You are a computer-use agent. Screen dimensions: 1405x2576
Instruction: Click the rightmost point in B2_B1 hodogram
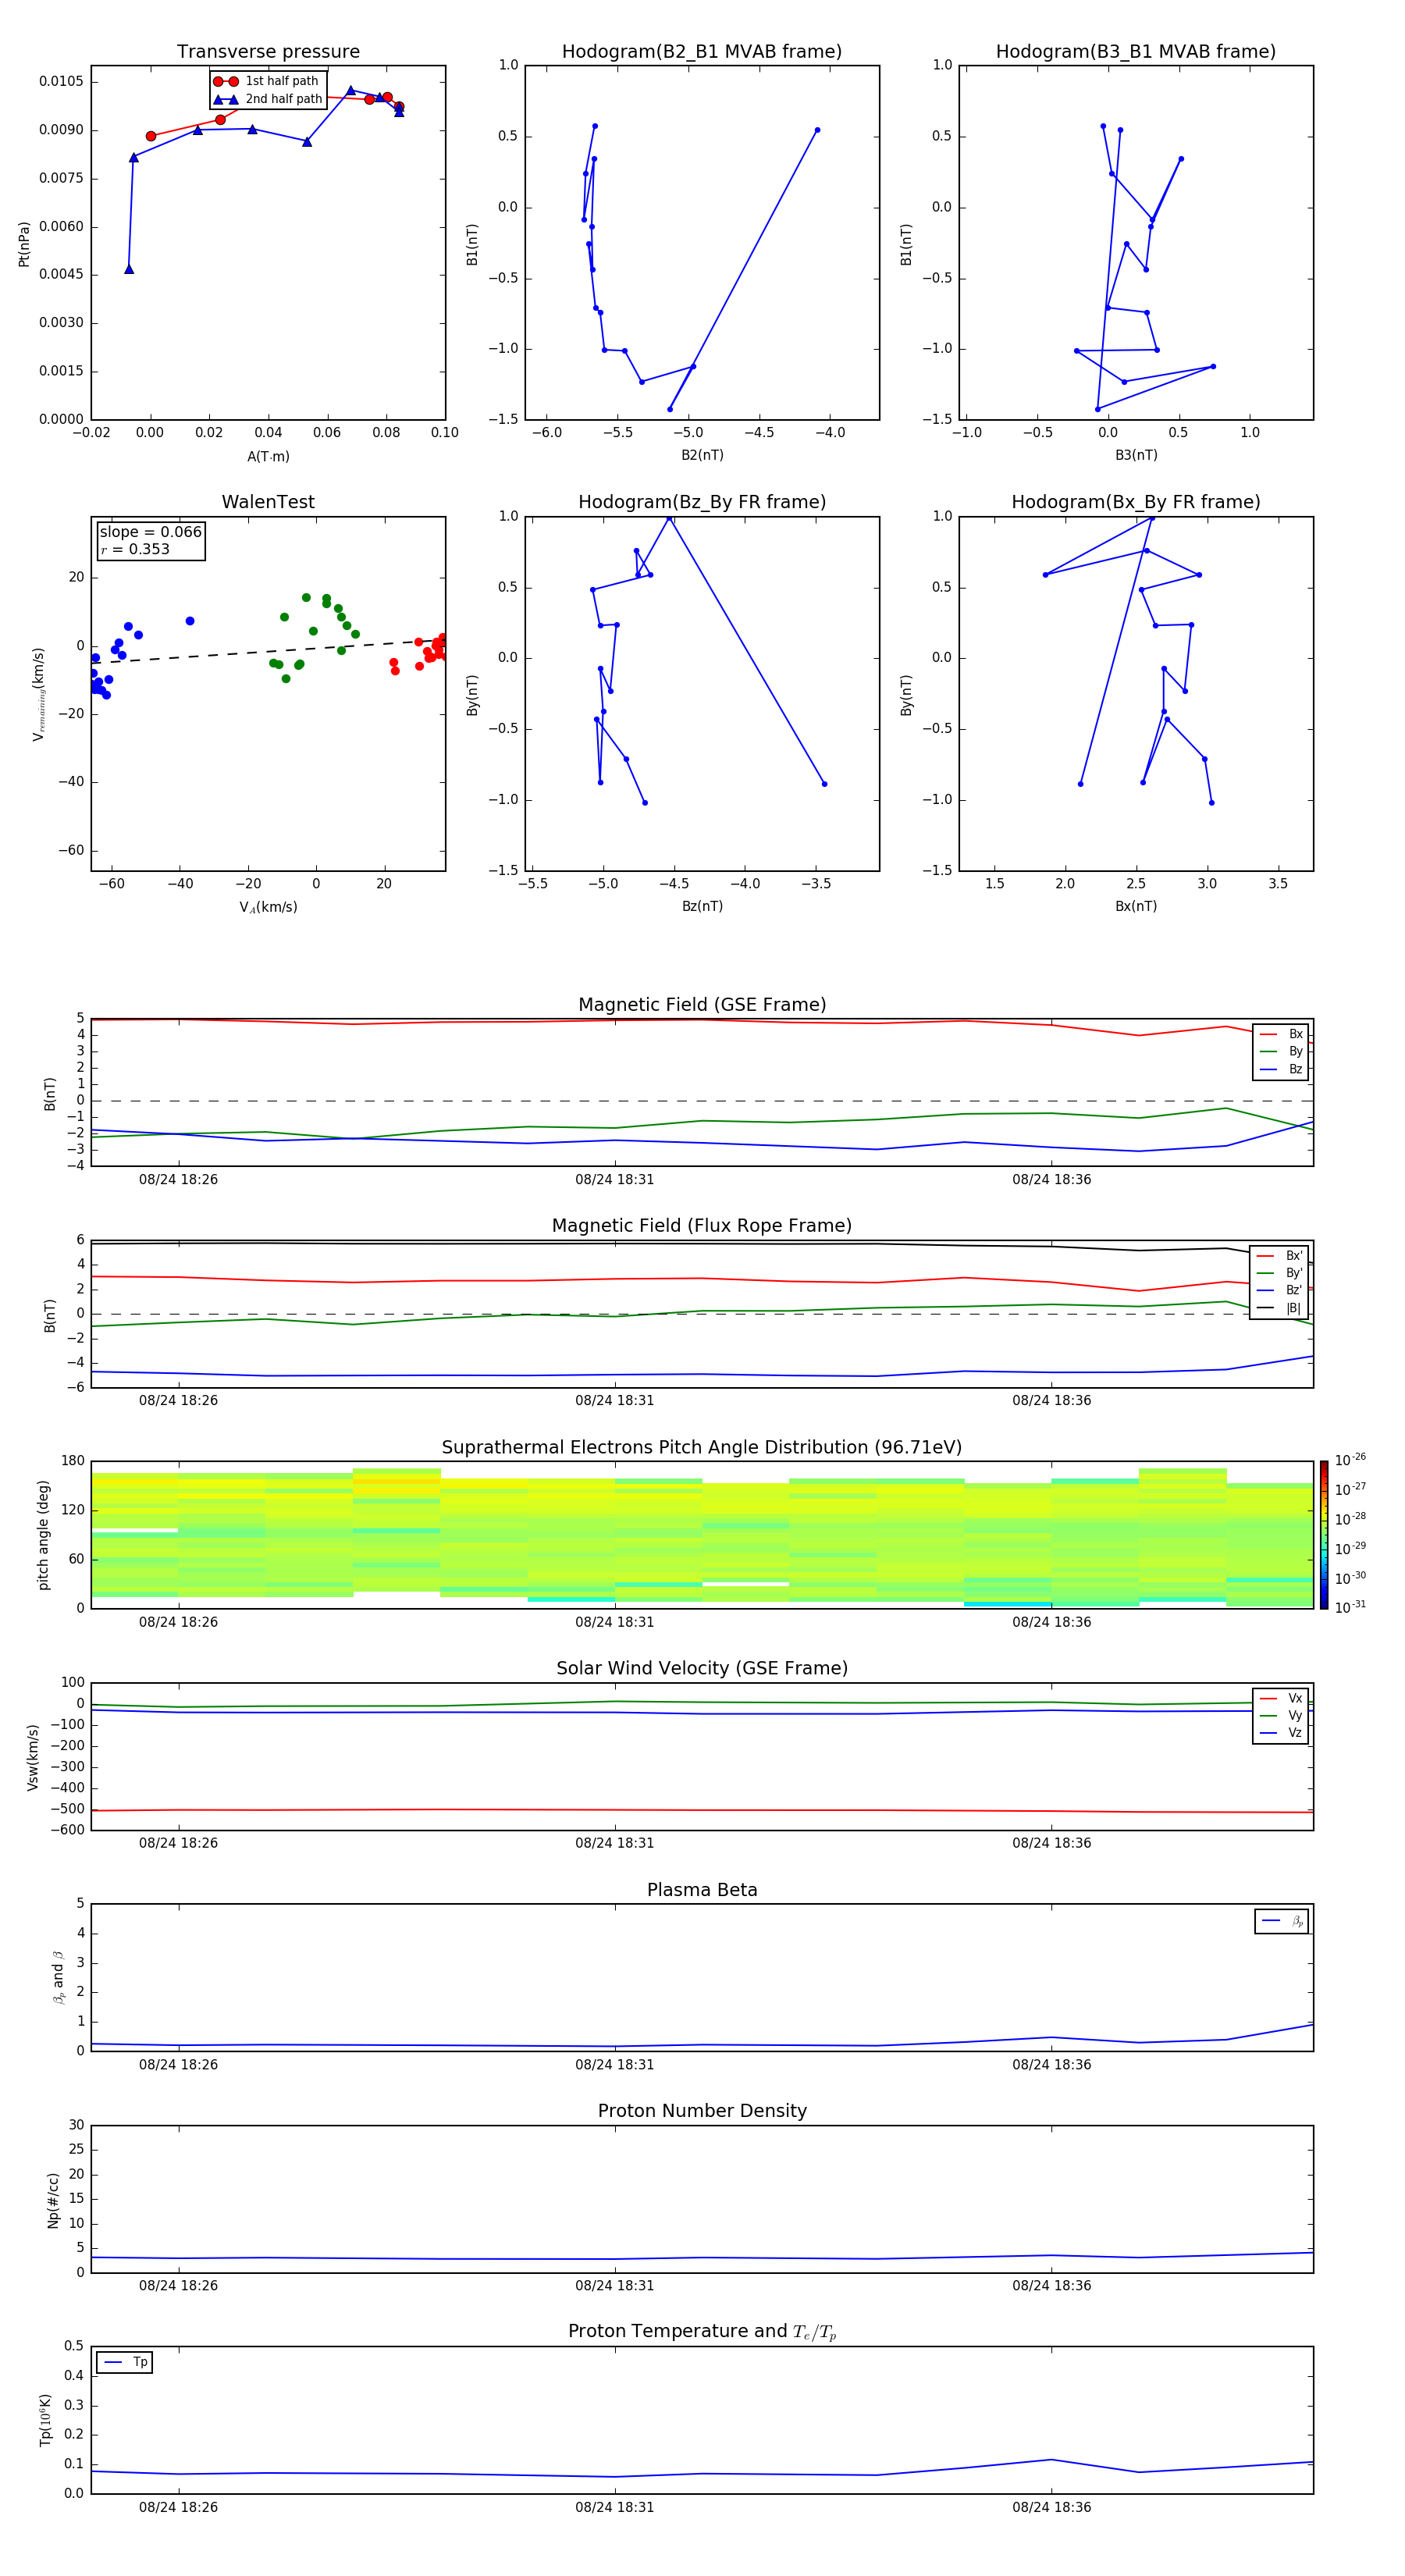click(x=817, y=130)
